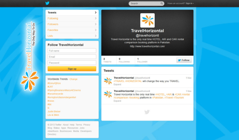Select the Tweets sidebar item

coord(72,13)
